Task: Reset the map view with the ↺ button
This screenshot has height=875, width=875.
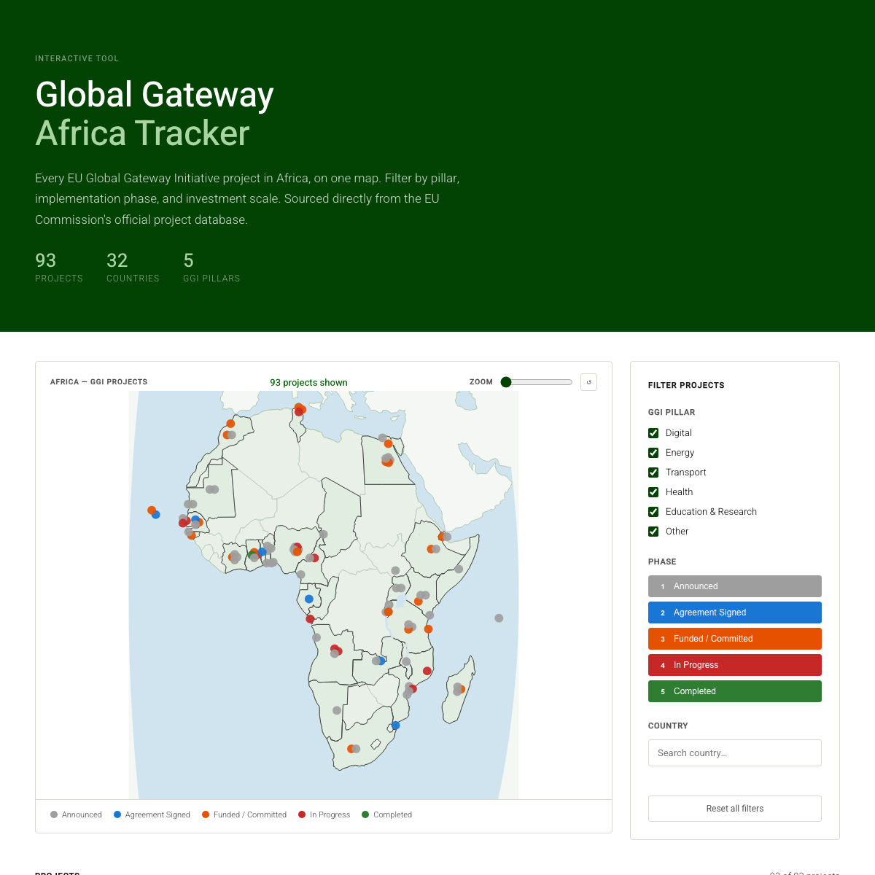Action: (x=588, y=381)
